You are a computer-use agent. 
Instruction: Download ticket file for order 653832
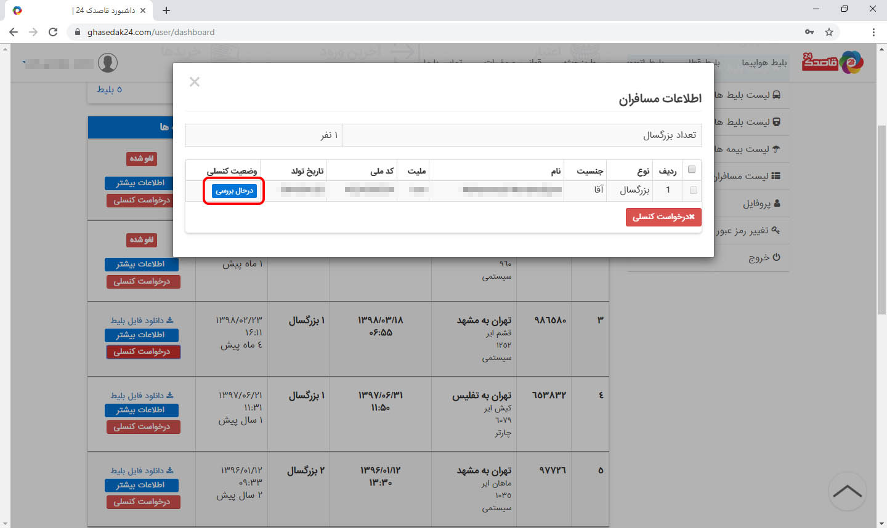tap(142, 395)
